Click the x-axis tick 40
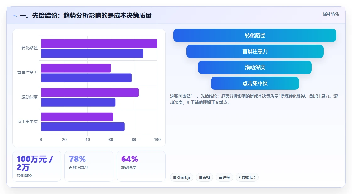Screen dimensions: 352x194 pyautogui.click(x=88, y=140)
